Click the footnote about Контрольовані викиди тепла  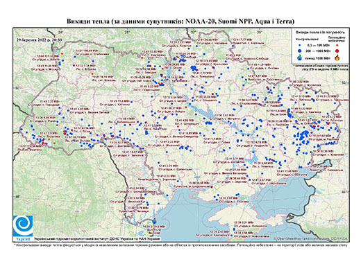tap(180, 245)
